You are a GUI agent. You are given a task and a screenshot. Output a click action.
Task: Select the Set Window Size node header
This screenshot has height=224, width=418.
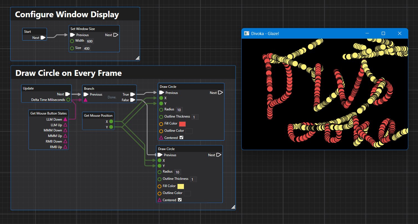[x=94, y=29]
